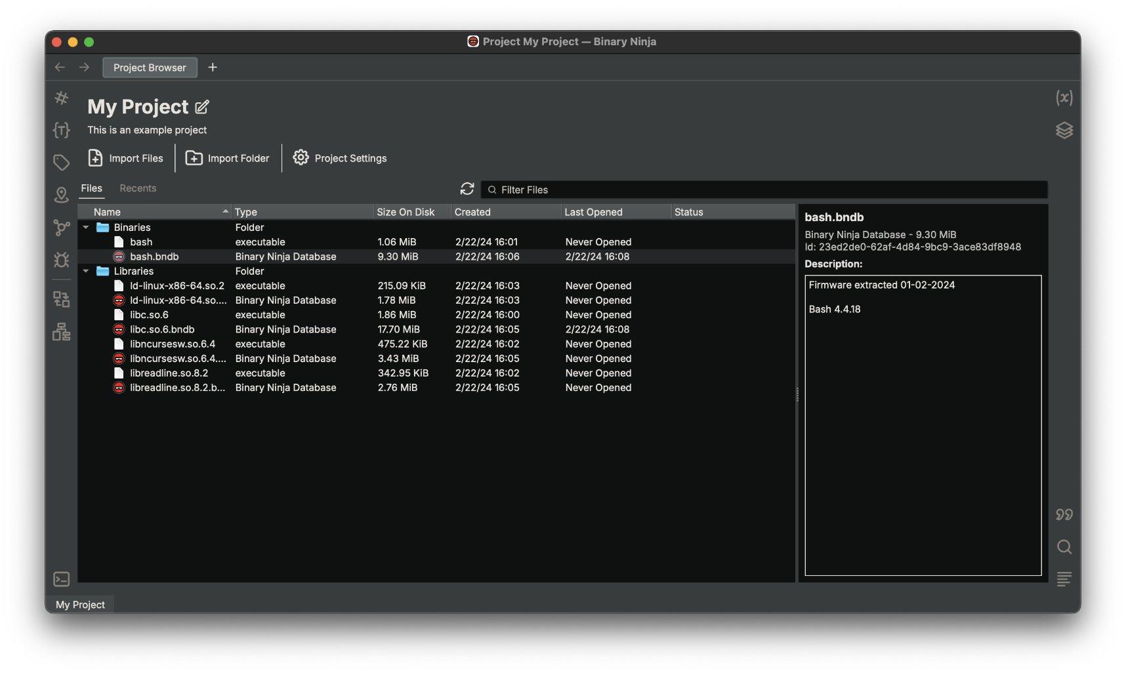Select the Project Browser tab

pos(150,68)
